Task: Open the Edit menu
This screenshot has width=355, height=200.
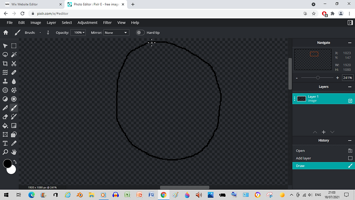Action: tap(21, 22)
